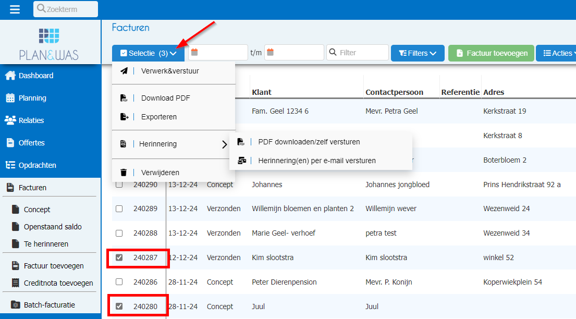Click the trash can Verwijderen icon
This screenshot has width=576, height=319.
point(124,173)
